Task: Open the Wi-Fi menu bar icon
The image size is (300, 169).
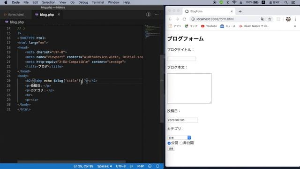Action: tap(234, 2)
